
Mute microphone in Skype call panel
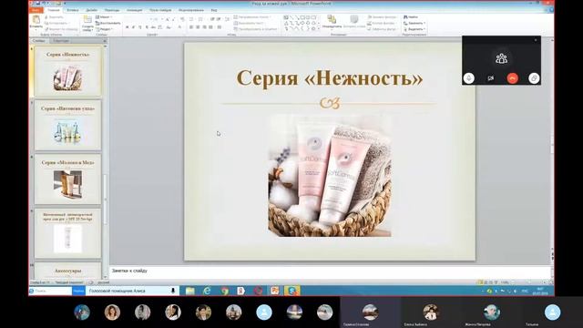pyautogui.click(x=469, y=78)
